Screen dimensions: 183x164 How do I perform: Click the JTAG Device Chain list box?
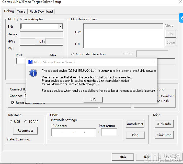coord(123,36)
